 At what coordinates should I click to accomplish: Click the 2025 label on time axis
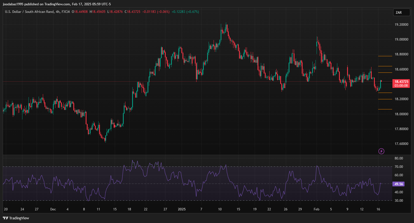[x=182, y=209]
